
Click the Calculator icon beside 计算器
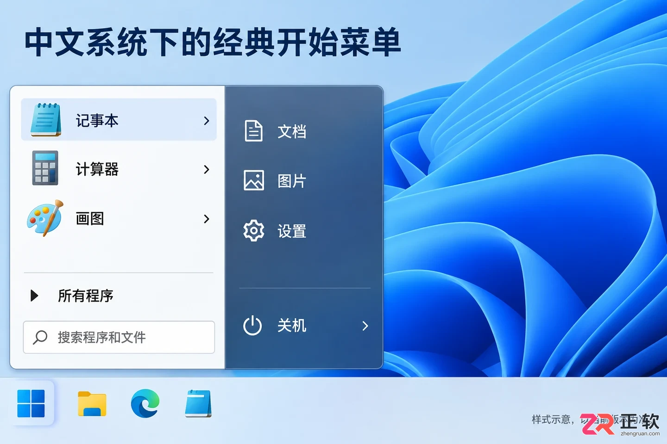click(45, 168)
